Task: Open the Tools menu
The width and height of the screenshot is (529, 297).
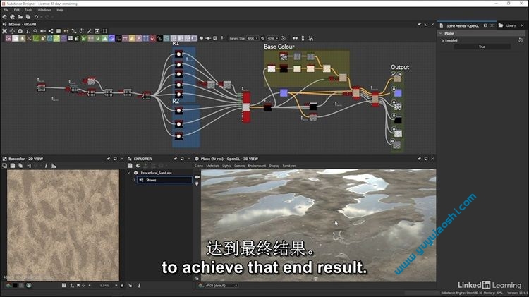Action: click(29, 10)
